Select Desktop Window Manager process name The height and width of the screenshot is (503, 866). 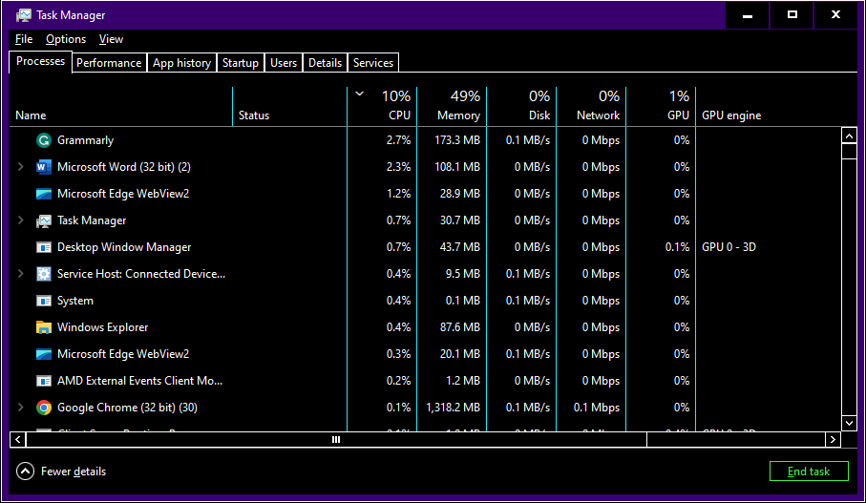[x=124, y=247]
